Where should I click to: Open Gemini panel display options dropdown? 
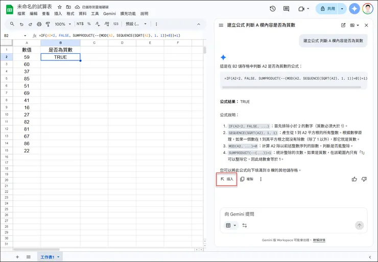(x=355, y=25)
